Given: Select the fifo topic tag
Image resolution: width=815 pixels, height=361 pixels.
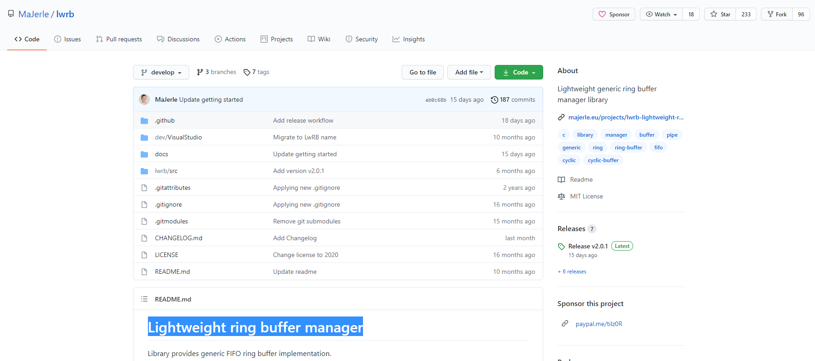Looking at the screenshot, I should click(658, 148).
